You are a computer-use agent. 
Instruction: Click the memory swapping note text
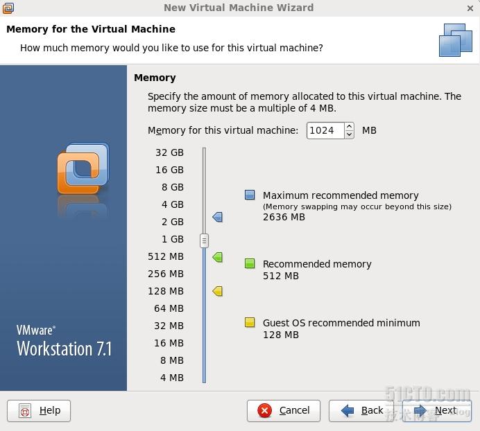[x=357, y=206]
